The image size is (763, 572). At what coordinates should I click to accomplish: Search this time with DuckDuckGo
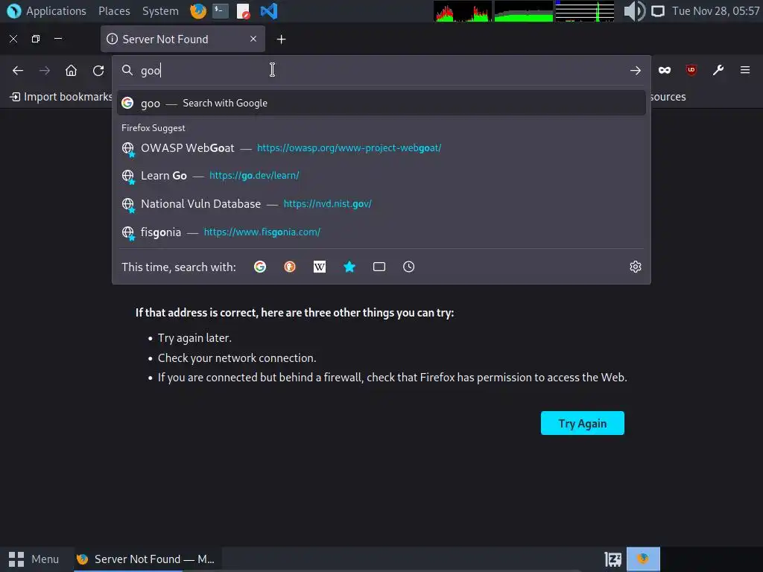290,267
